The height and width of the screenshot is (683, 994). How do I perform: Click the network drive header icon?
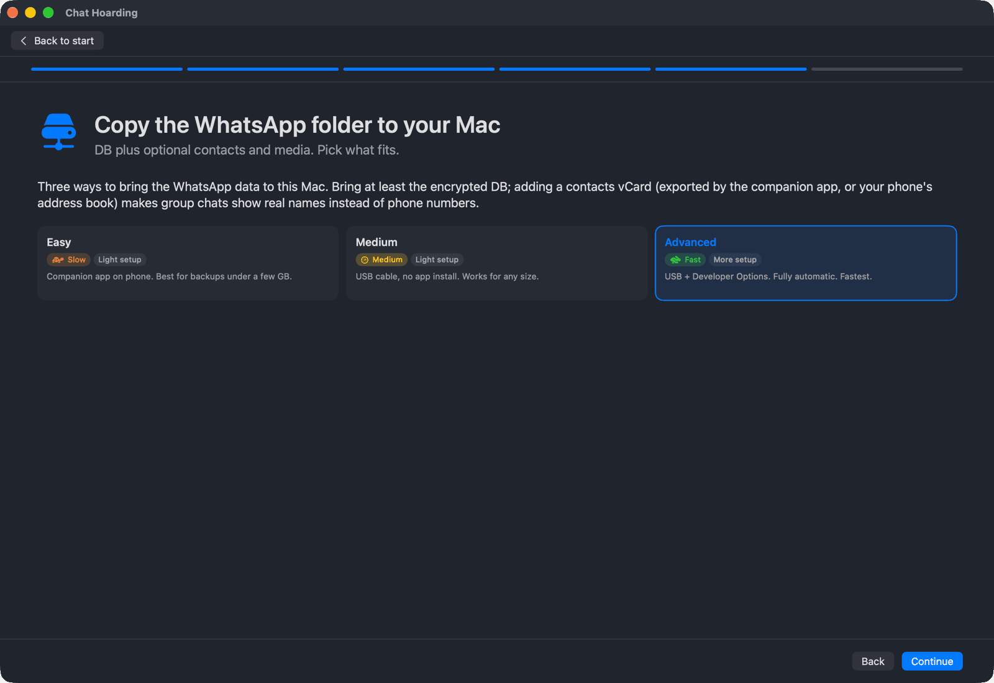tap(59, 132)
